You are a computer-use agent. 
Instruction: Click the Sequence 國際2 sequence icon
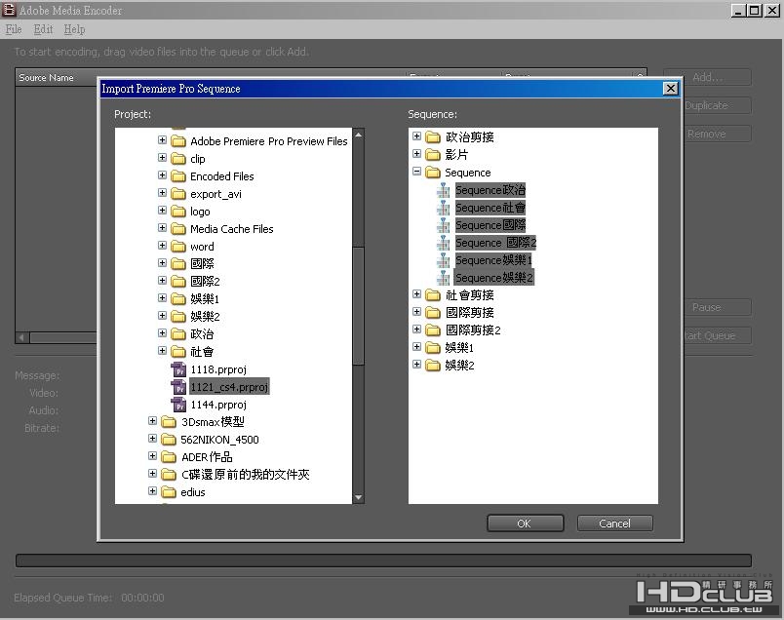pos(443,243)
